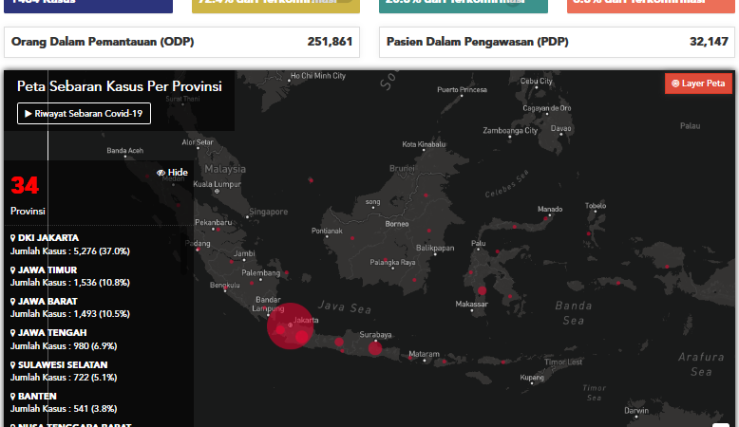
Task: Click the Kuala Lumpur map label
Action: coord(217,184)
